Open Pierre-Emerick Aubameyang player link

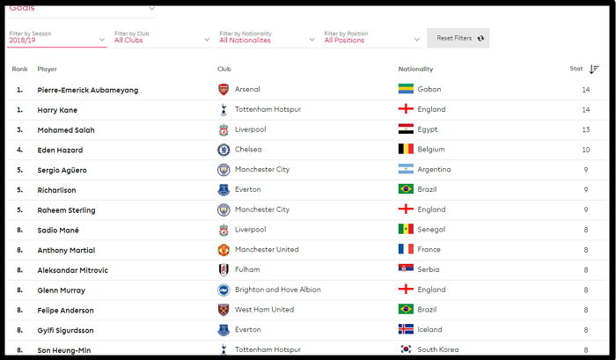click(x=88, y=90)
